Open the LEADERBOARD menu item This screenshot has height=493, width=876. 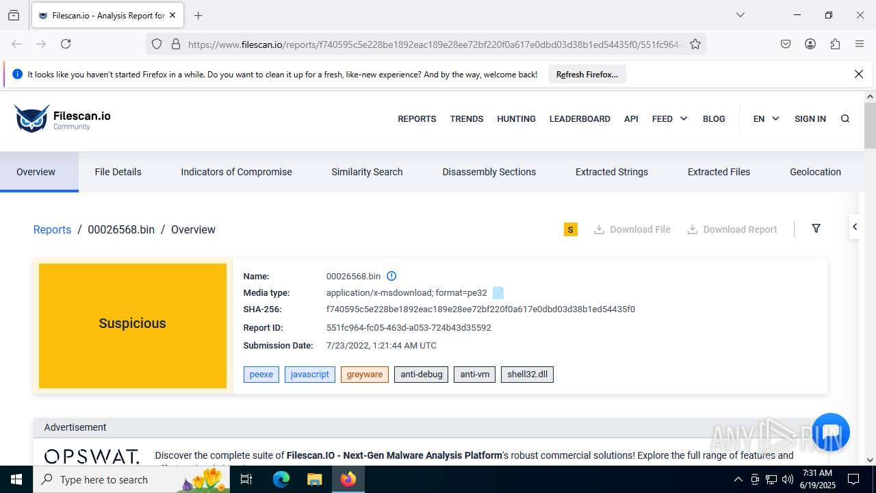click(x=580, y=118)
